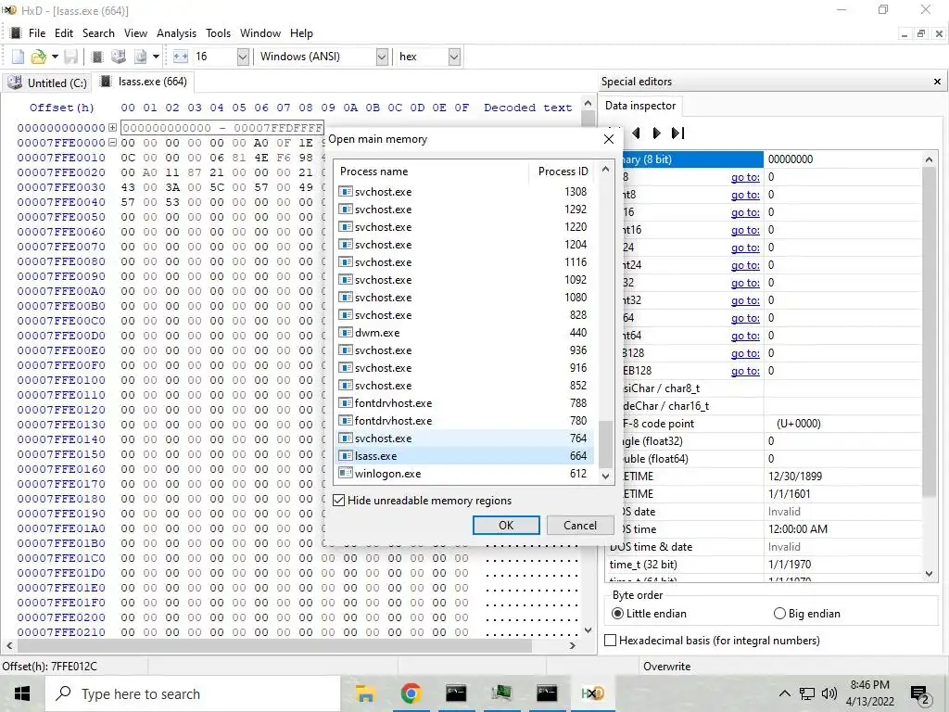The width and height of the screenshot is (949, 712).
Task: Click the hex view horizontal scrollbar
Action: 274,646
